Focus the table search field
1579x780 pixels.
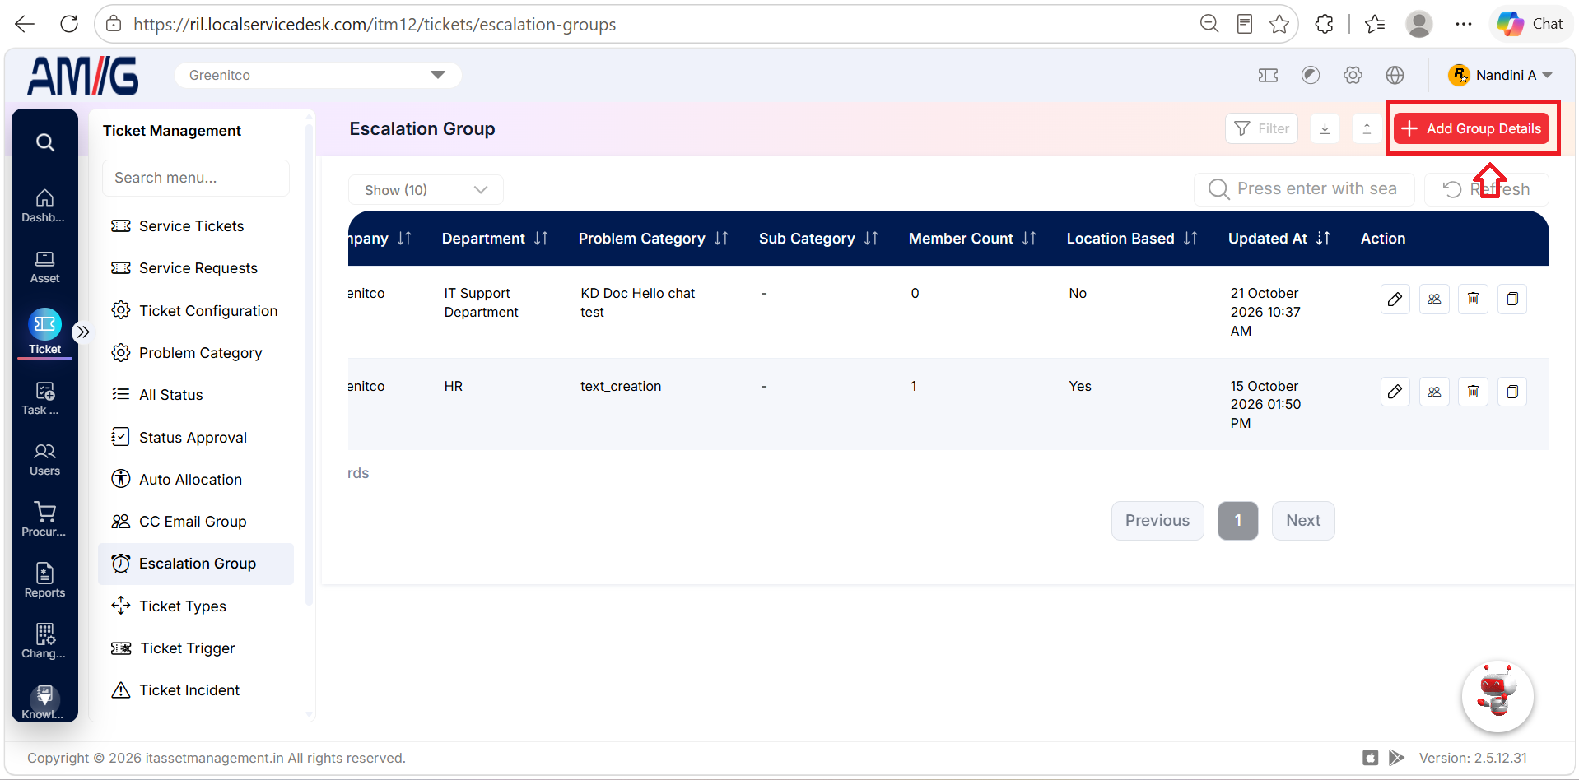click(x=1305, y=189)
